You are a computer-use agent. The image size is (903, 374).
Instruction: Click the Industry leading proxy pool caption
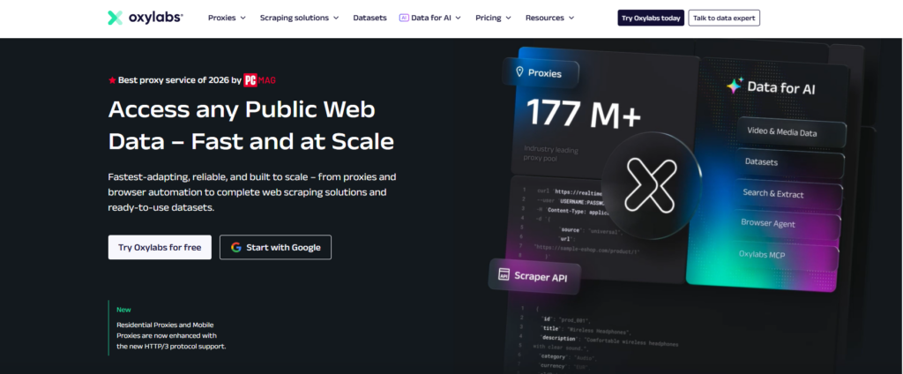[551, 153]
